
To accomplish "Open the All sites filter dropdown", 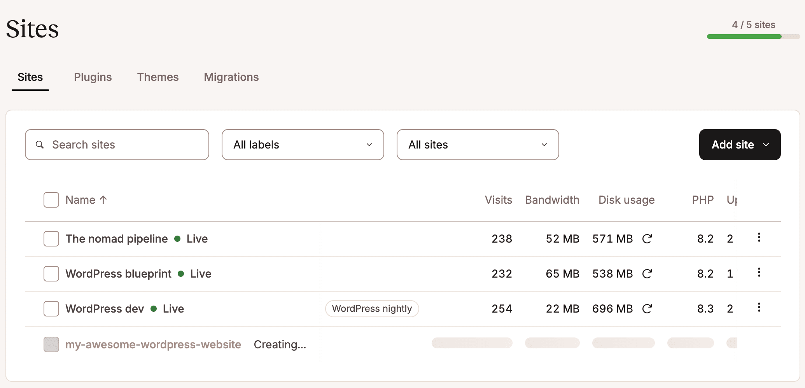I will [478, 145].
